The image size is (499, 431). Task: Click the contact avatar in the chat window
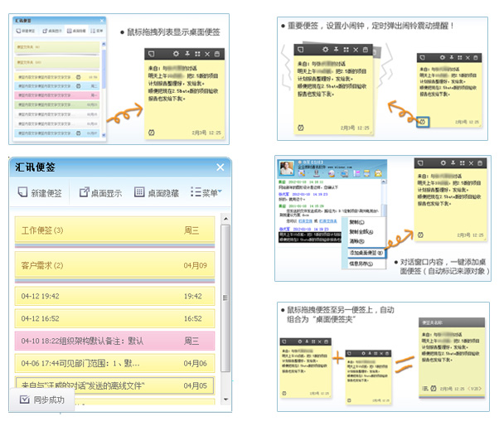(x=286, y=167)
